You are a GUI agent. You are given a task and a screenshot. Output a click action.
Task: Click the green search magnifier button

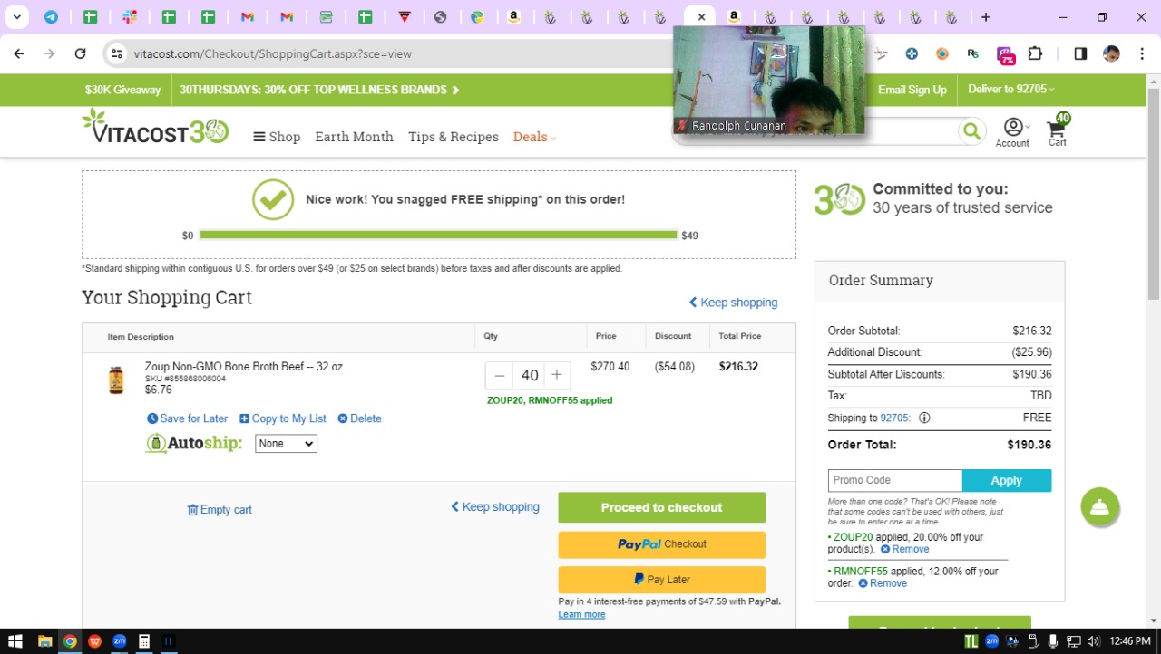(971, 131)
